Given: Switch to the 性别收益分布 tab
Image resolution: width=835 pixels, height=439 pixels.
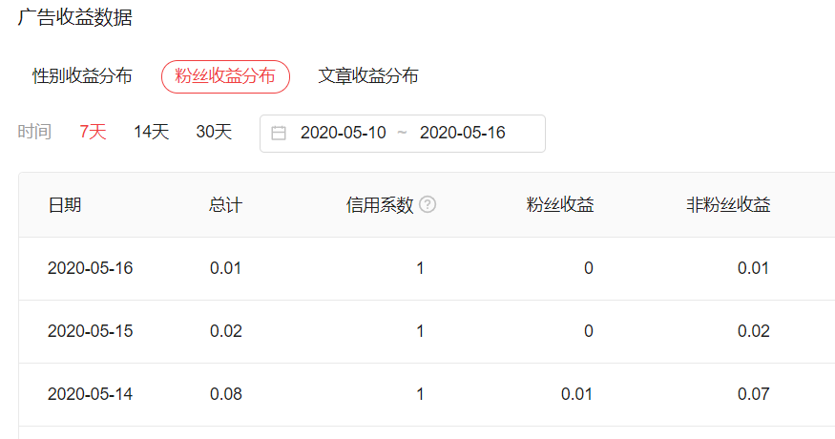Looking at the screenshot, I should coord(82,76).
